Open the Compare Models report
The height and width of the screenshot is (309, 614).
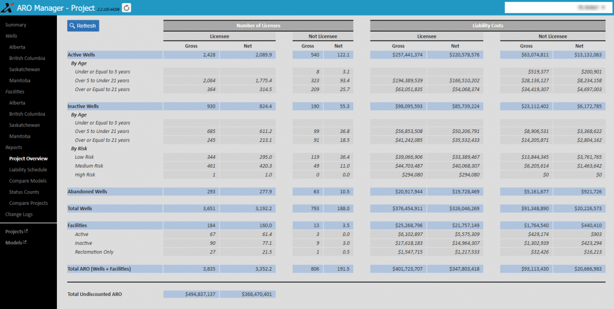point(28,181)
